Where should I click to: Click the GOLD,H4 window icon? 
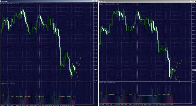pos(100,1)
